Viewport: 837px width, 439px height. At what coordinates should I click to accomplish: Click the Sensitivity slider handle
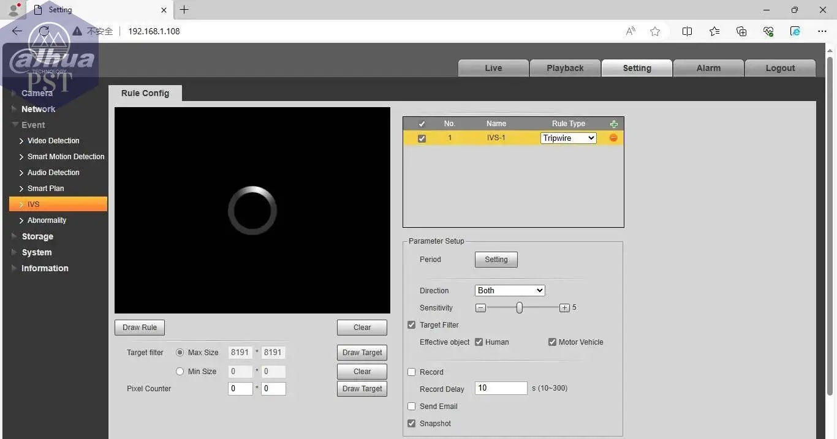tap(519, 308)
